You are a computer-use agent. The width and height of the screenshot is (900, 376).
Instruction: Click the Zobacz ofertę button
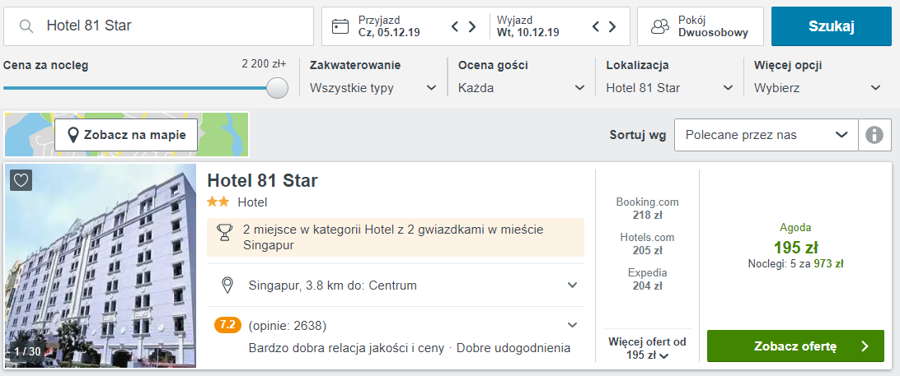click(795, 346)
